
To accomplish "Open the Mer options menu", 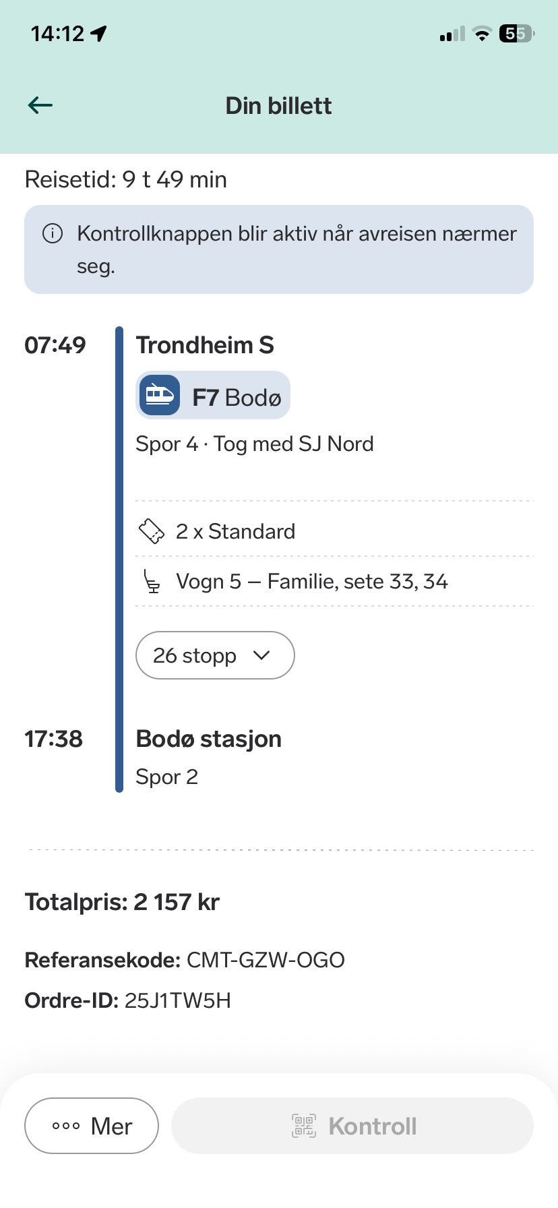I will 92,1126.
